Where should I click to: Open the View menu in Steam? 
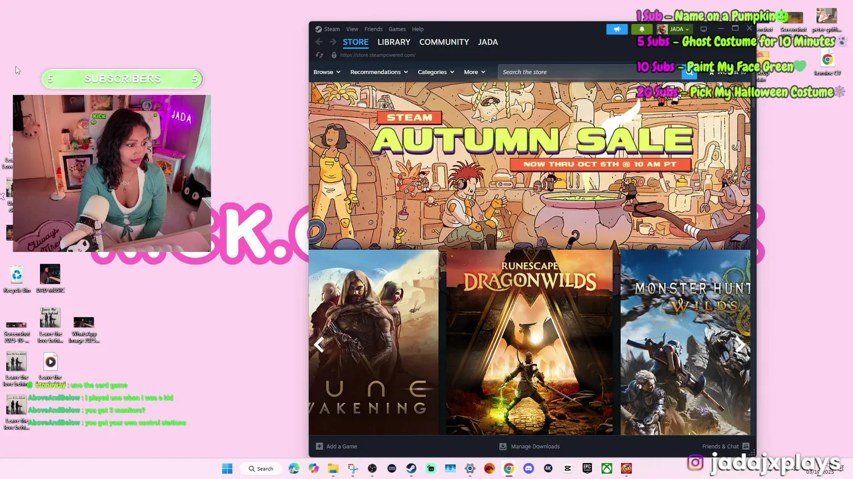[352, 29]
